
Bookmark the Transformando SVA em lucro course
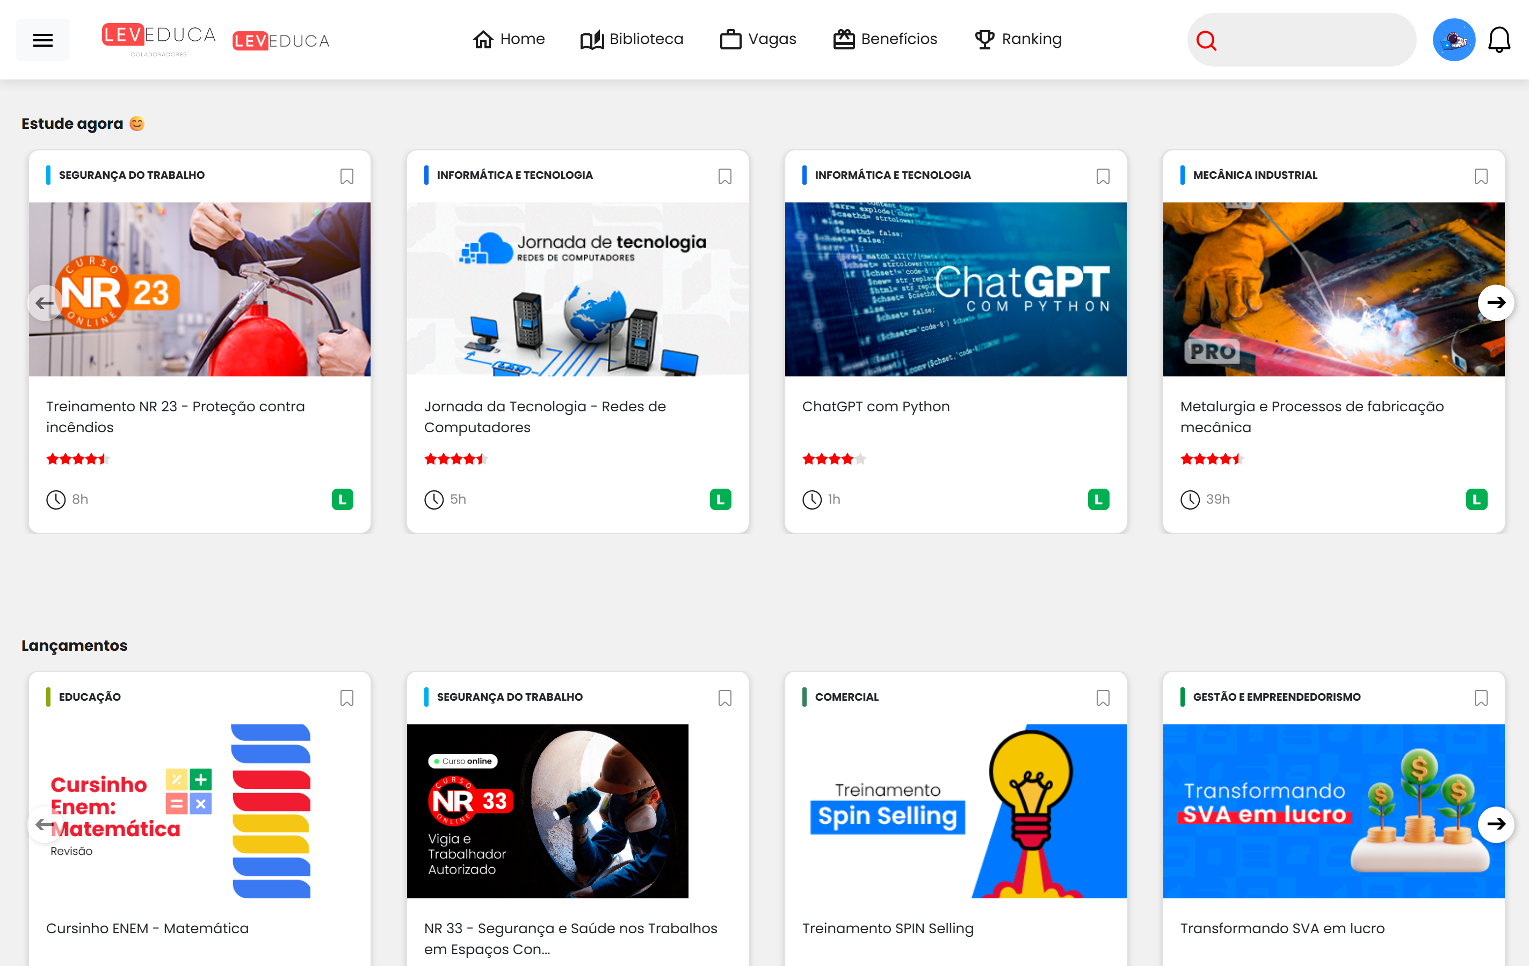pyautogui.click(x=1481, y=698)
